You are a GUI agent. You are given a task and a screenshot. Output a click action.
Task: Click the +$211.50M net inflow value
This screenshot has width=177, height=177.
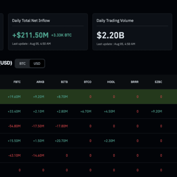click(31, 35)
